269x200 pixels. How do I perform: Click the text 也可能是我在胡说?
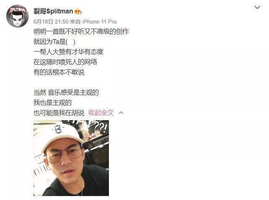59,113
